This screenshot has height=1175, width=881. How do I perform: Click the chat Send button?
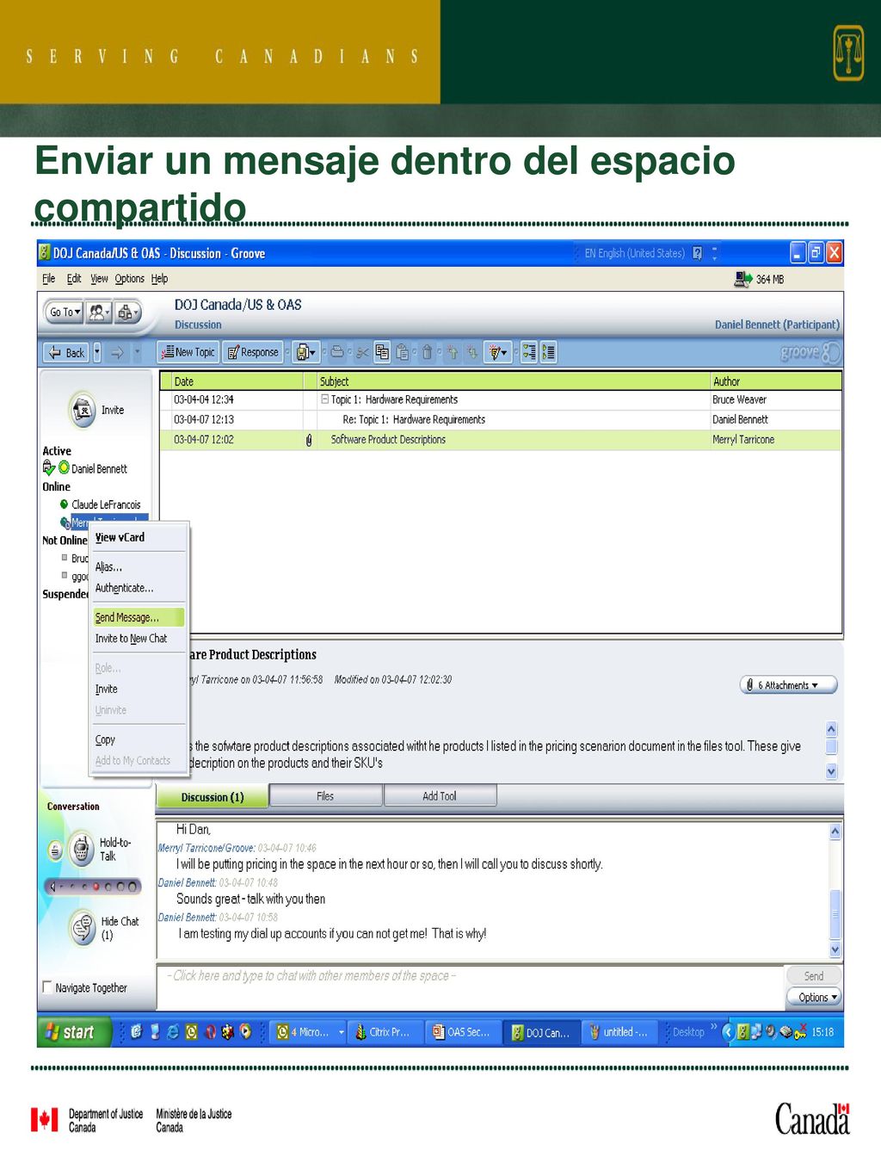pyautogui.click(x=814, y=976)
